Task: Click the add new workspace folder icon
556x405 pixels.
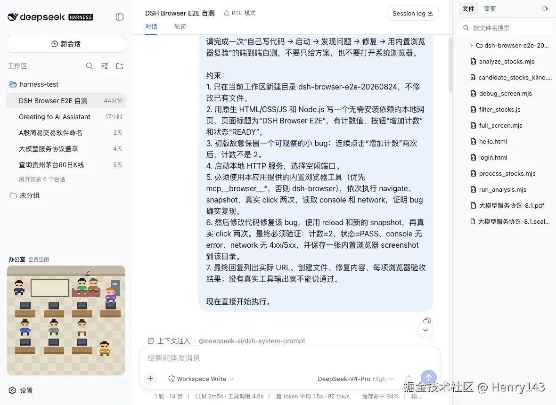Action: [x=120, y=66]
